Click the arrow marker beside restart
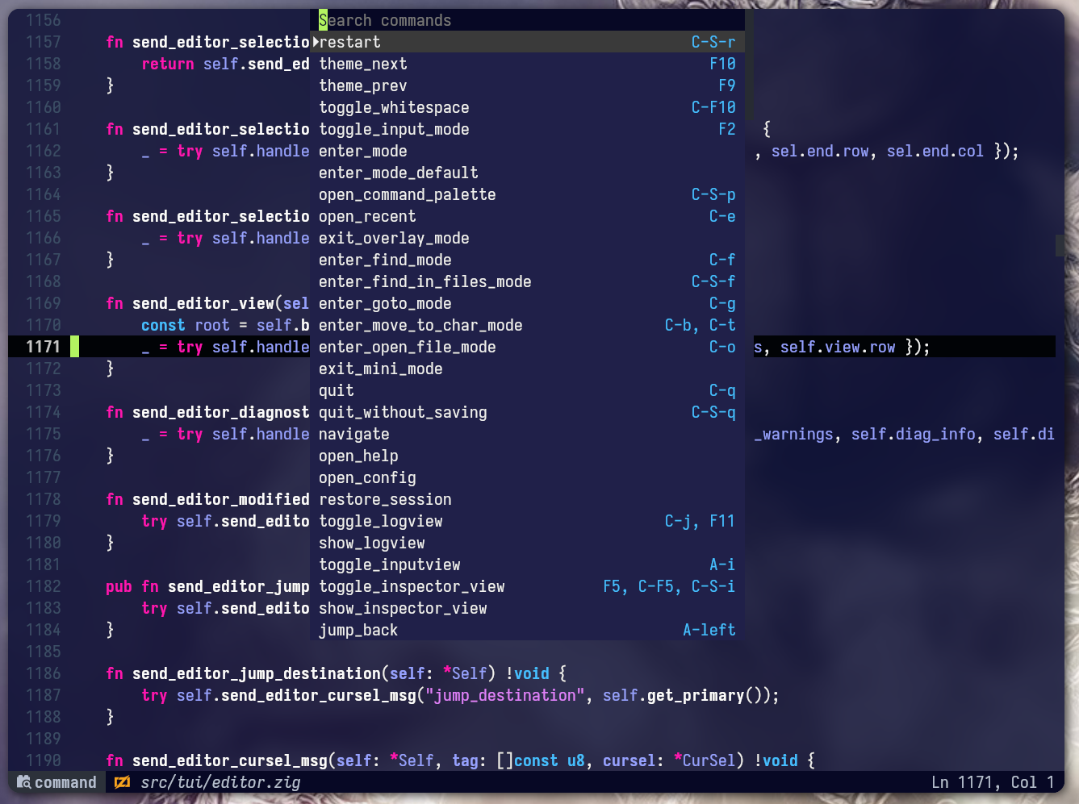This screenshot has height=804, width=1079. click(x=316, y=42)
